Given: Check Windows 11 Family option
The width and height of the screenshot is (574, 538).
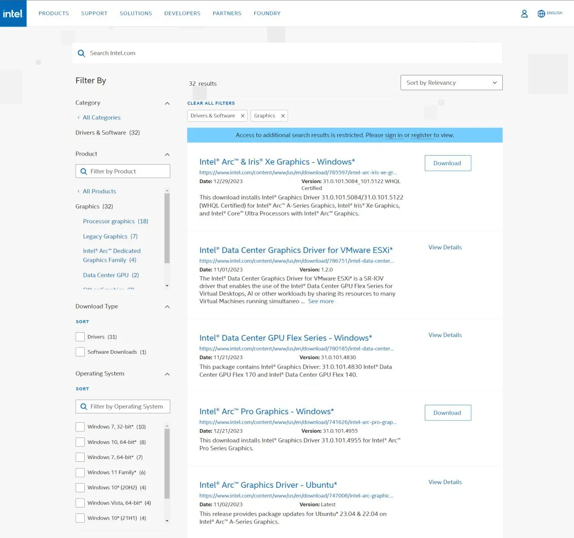Looking at the screenshot, I should tap(80, 473).
